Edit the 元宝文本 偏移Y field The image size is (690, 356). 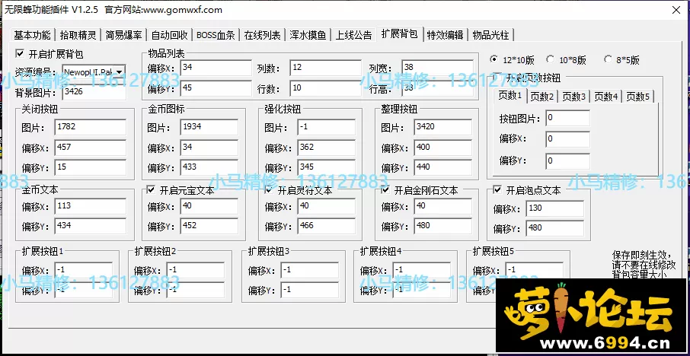point(209,227)
